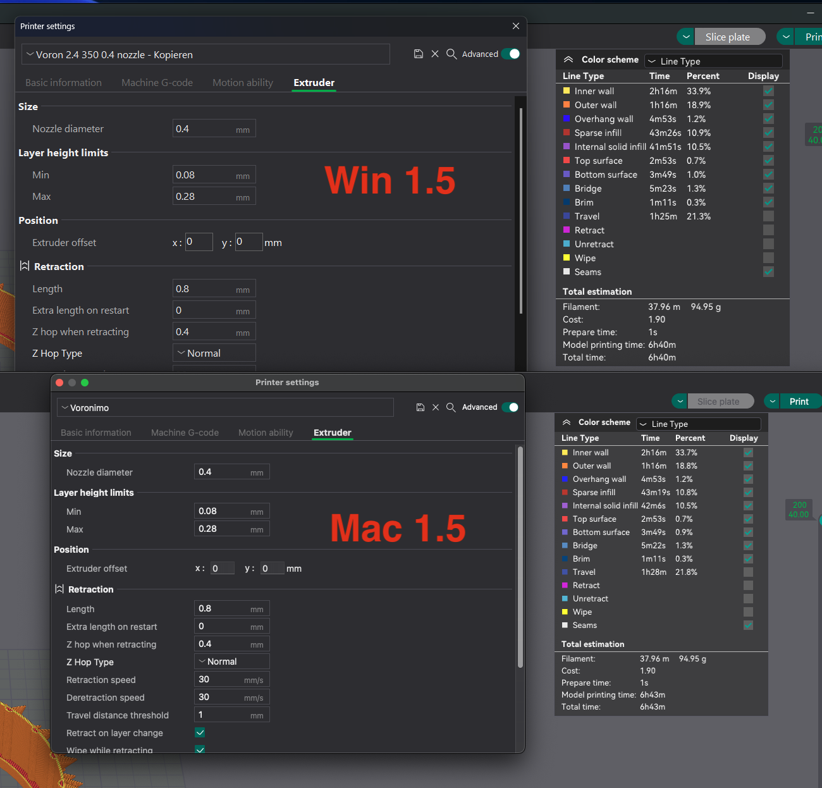The width and height of the screenshot is (822, 788).
Task: Click the Print button in the Mac view
Action: (x=799, y=401)
